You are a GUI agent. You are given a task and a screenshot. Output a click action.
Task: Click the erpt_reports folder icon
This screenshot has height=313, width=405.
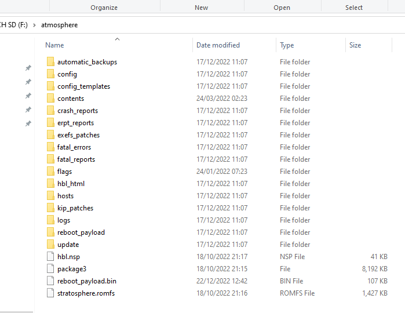pos(50,122)
